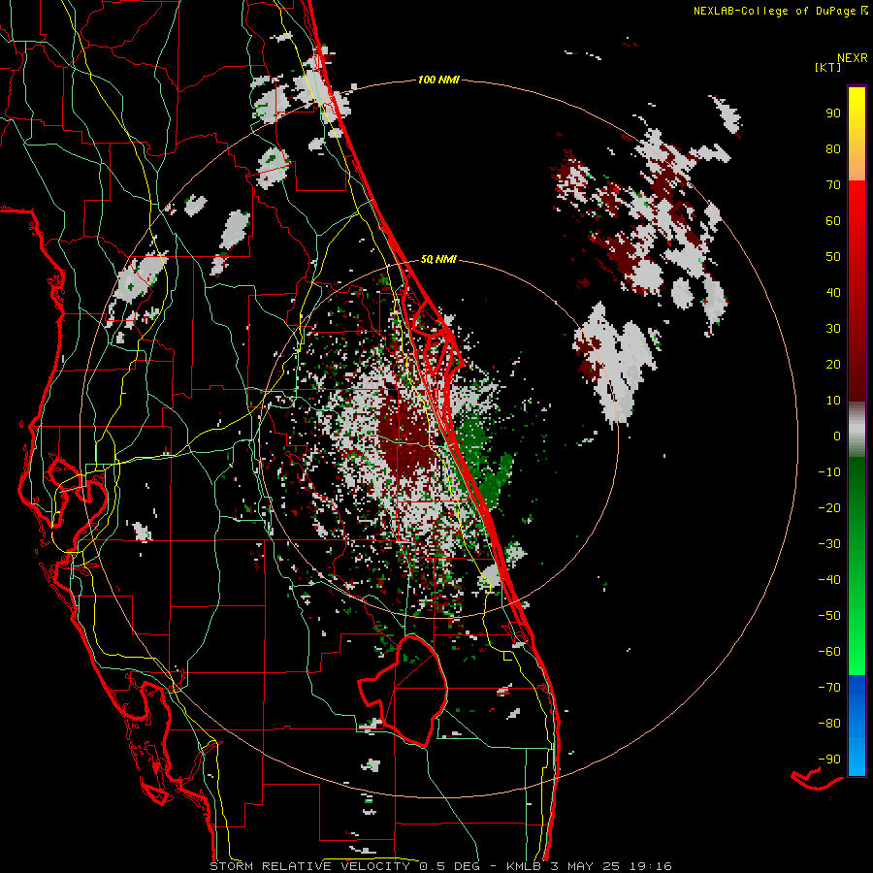
Task: Click the -60 value on velocity scale
Action: (829, 652)
